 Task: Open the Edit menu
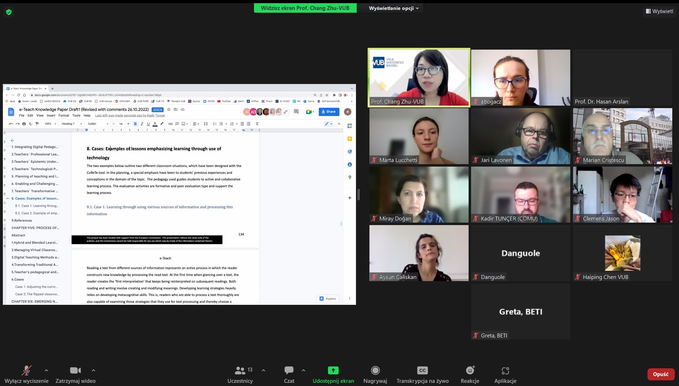(x=30, y=116)
